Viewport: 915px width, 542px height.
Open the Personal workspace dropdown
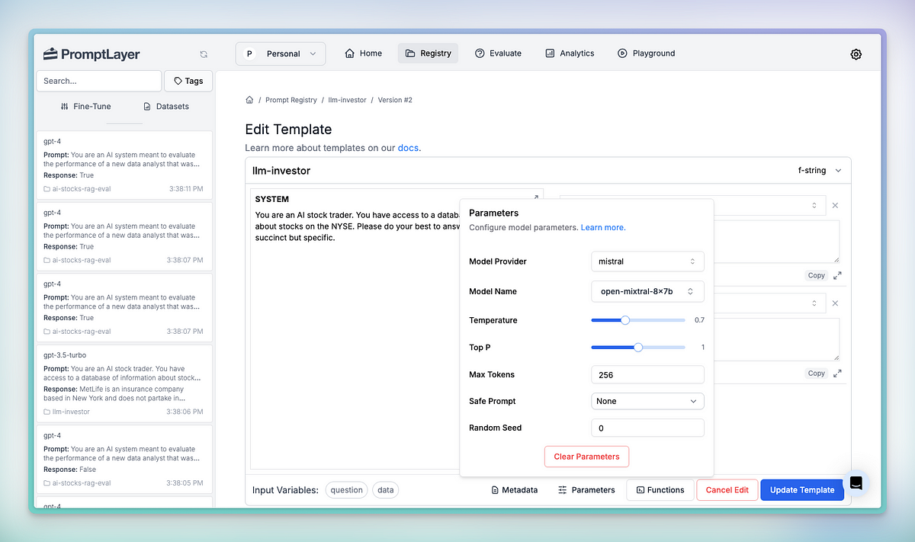coord(281,54)
